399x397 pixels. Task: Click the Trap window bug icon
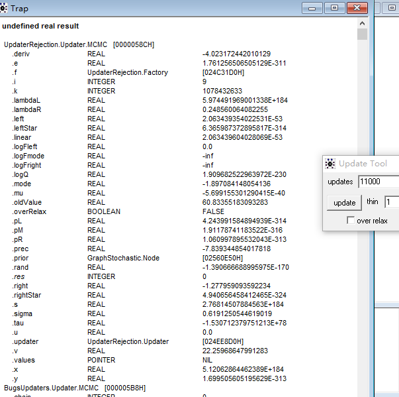pyautogui.click(x=5, y=8)
